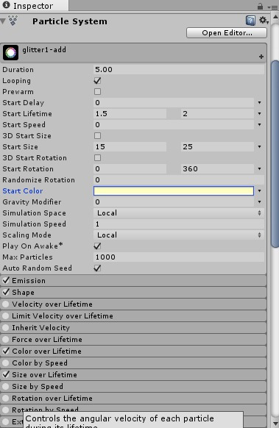Enable the Rotation over Lifetime module
Viewport: 279px width, 428px height.
(5, 398)
